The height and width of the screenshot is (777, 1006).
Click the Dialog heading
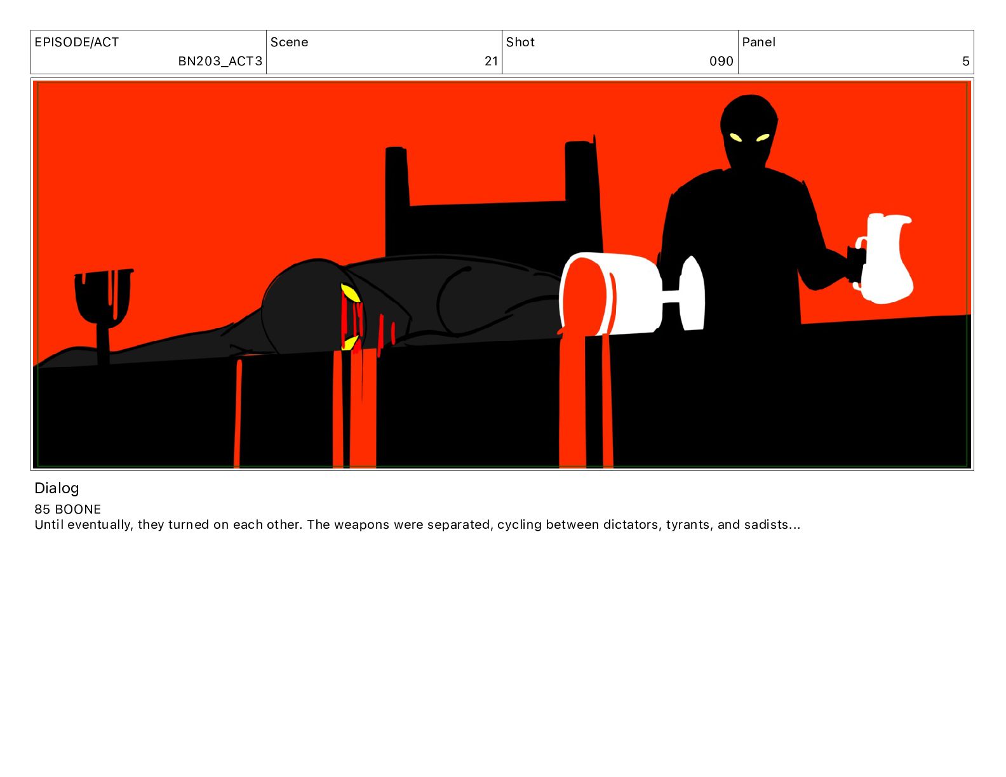point(57,488)
